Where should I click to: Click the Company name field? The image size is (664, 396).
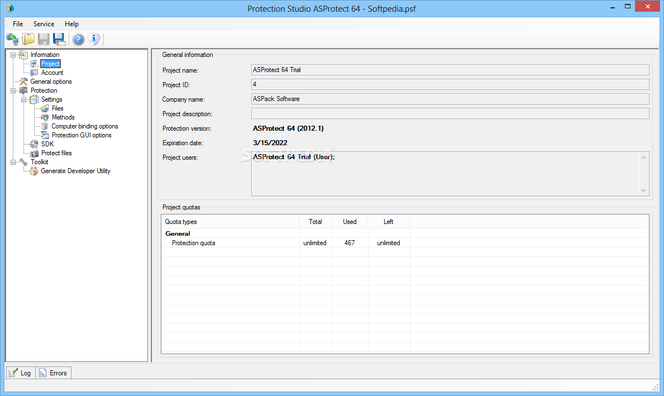pyautogui.click(x=450, y=99)
